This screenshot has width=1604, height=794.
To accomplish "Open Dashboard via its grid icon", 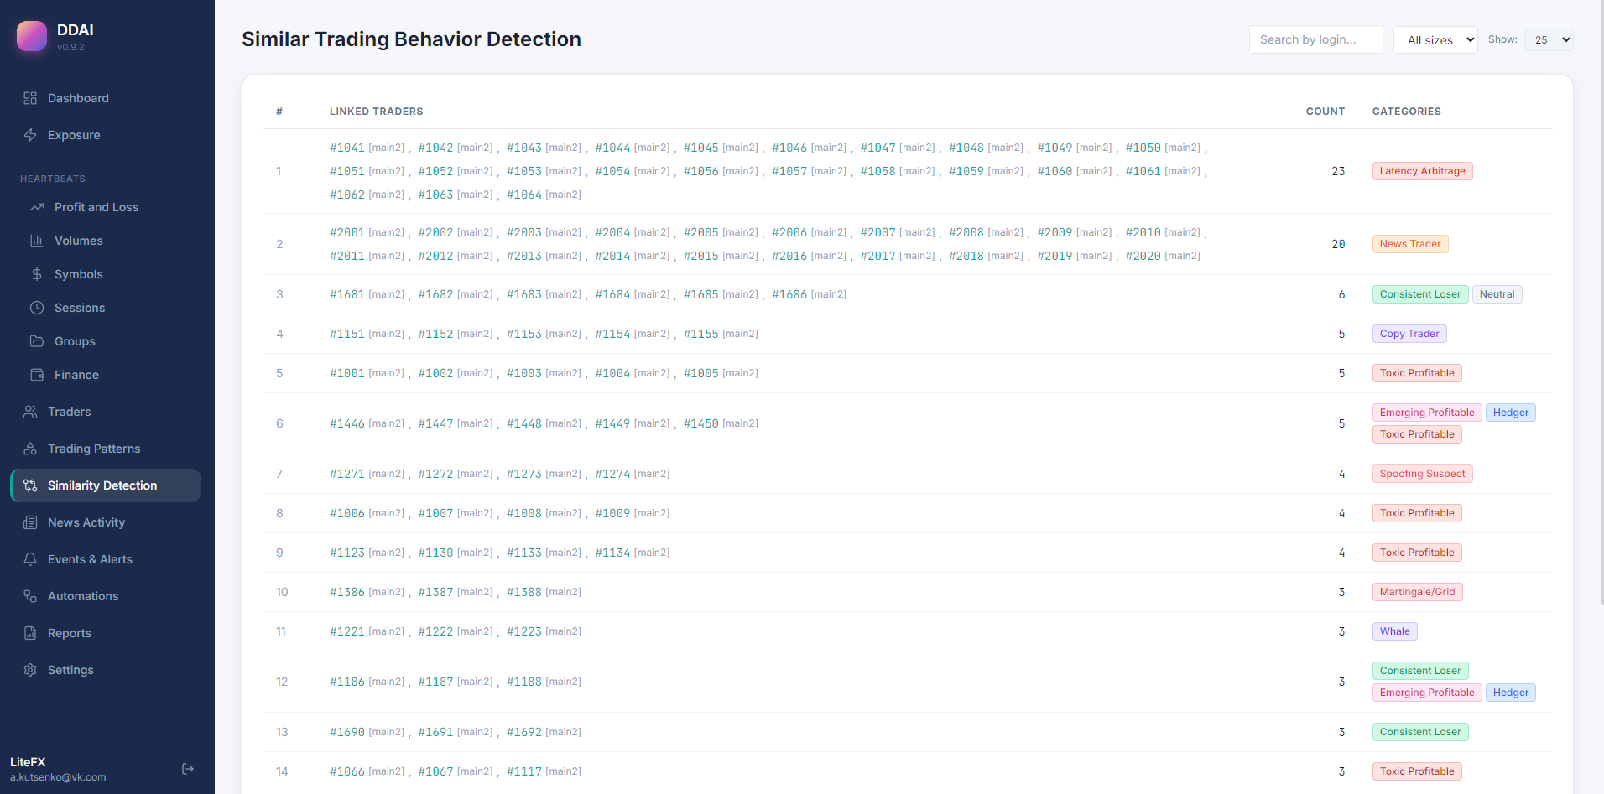I will click(x=30, y=98).
